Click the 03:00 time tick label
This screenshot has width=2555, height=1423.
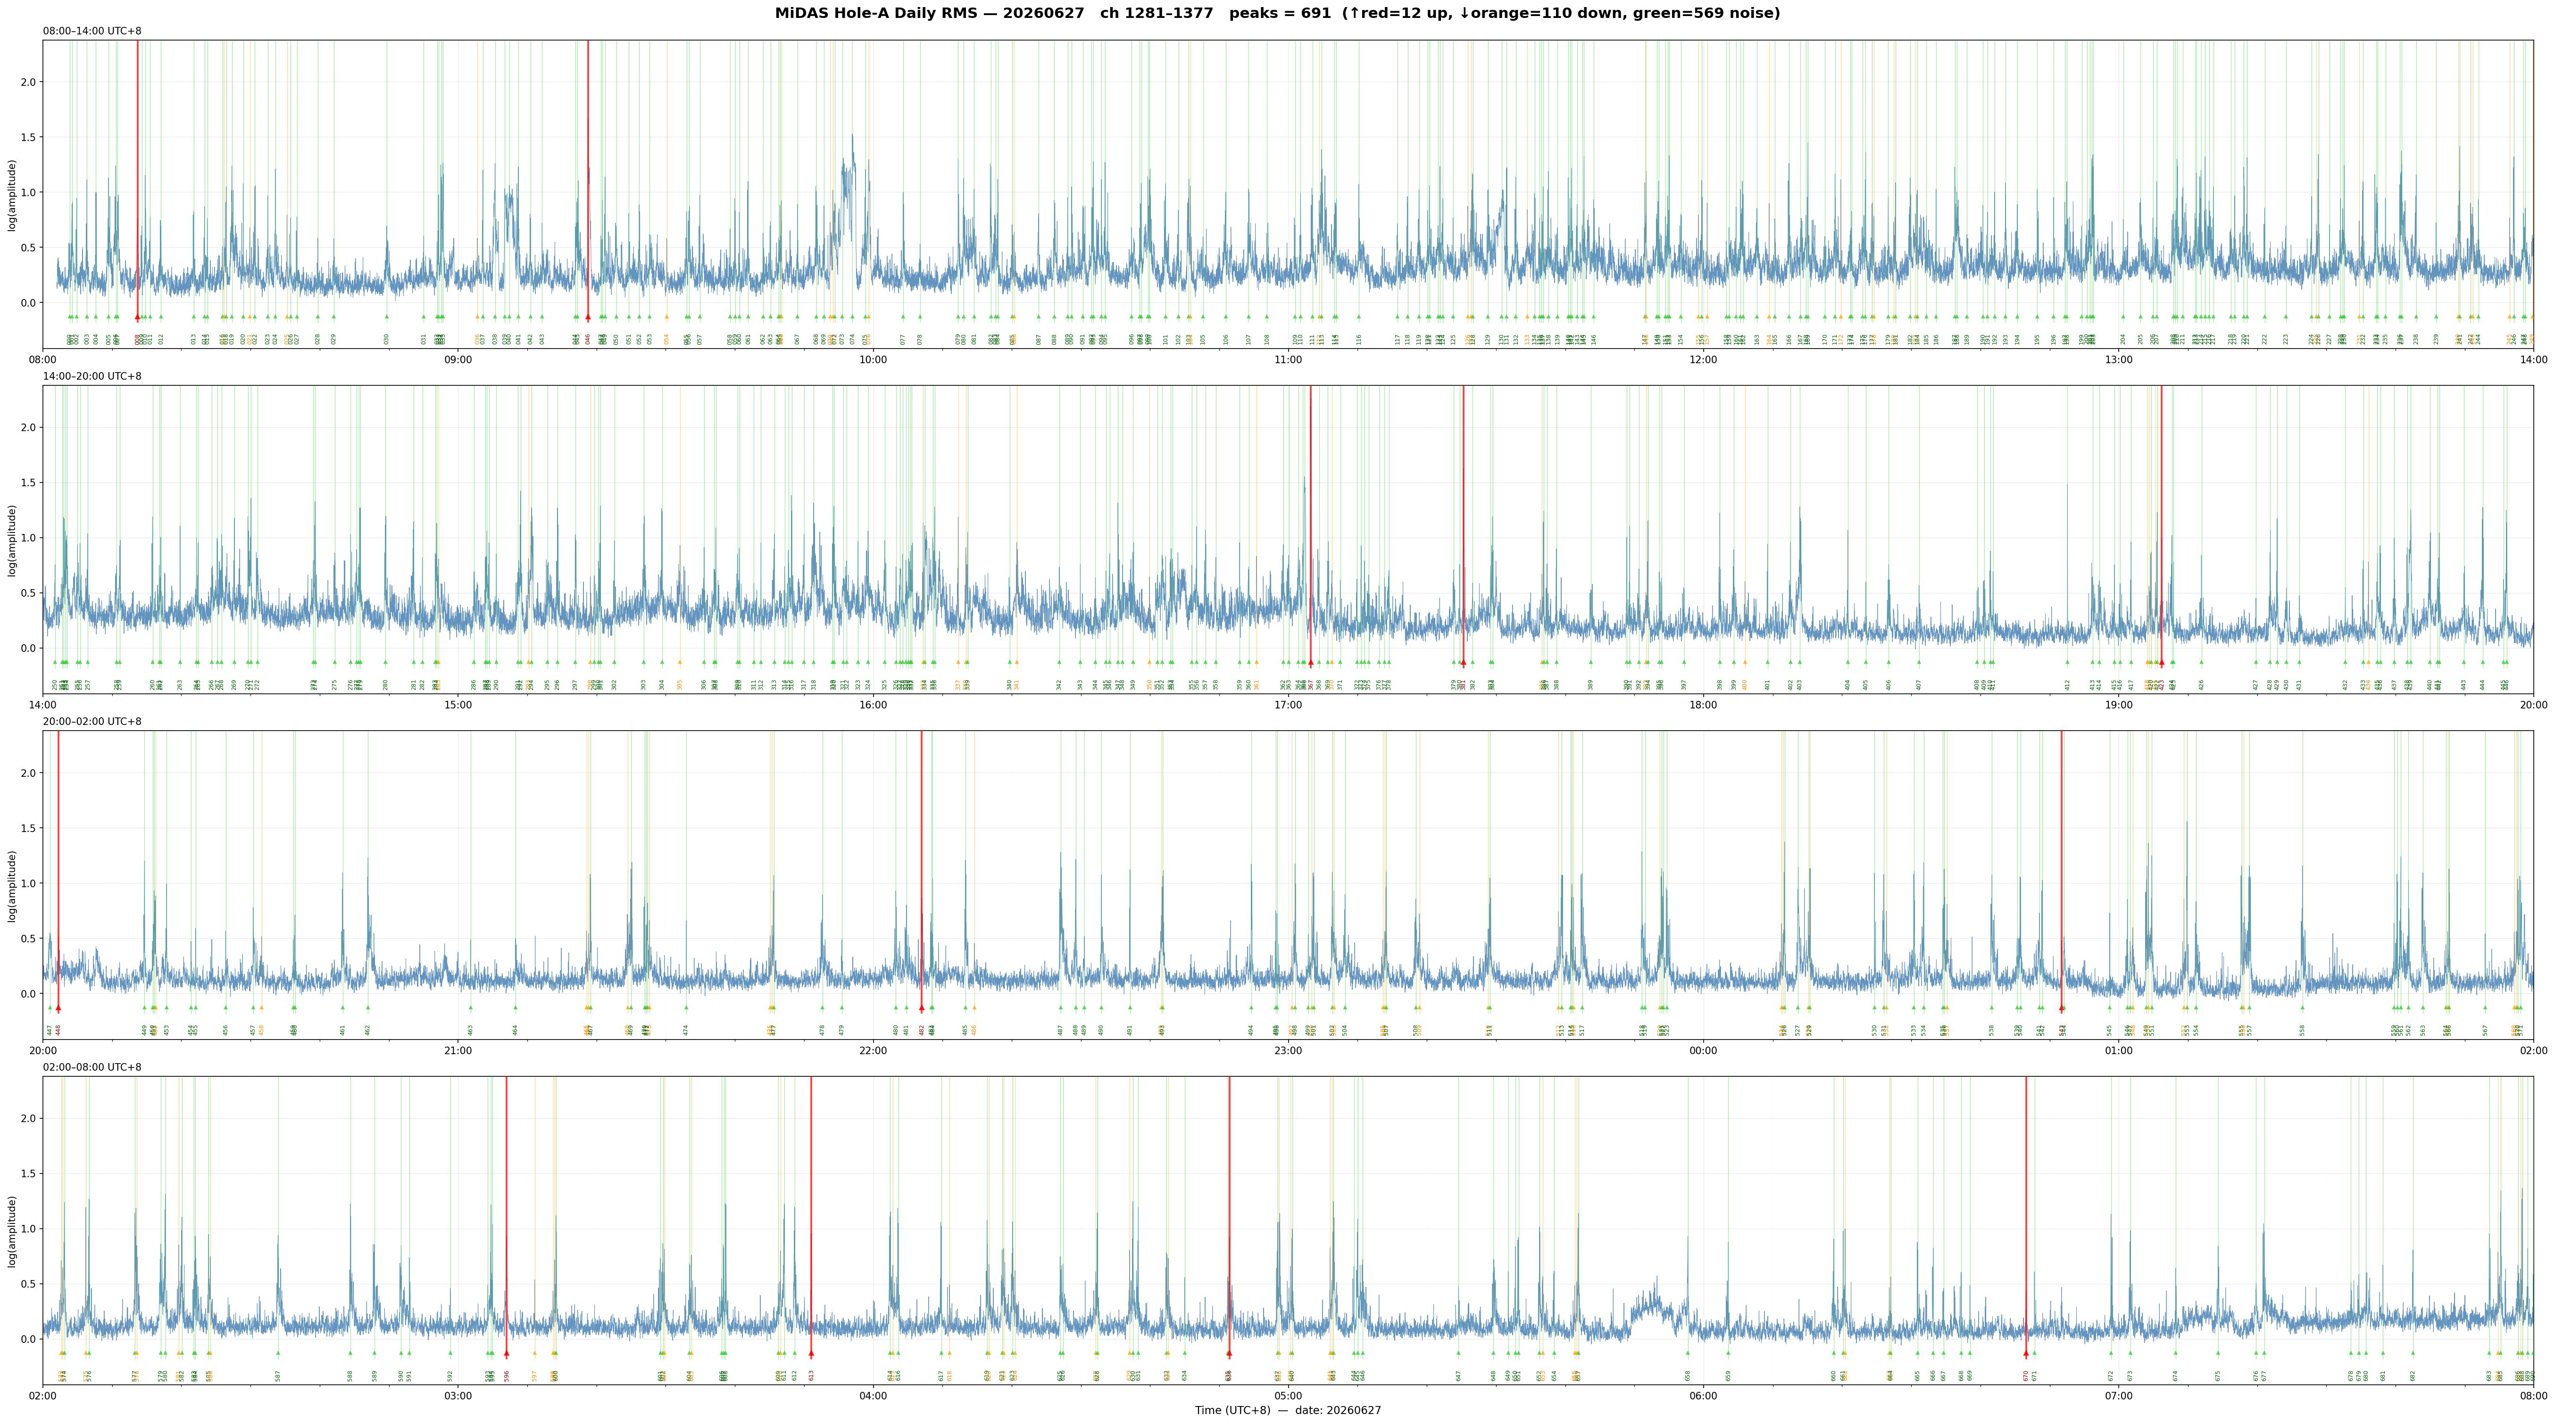[x=458, y=1395]
